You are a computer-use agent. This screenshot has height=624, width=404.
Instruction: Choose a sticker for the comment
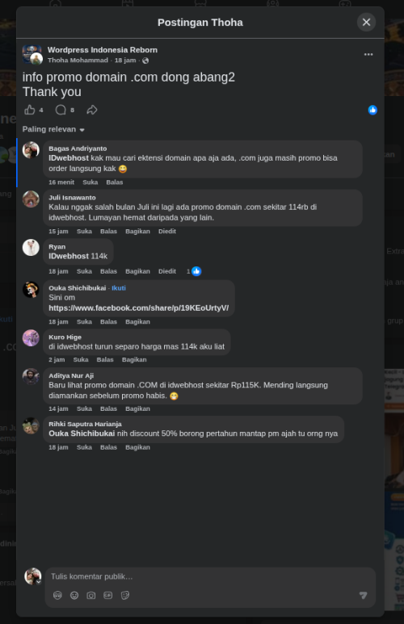click(125, 596)
